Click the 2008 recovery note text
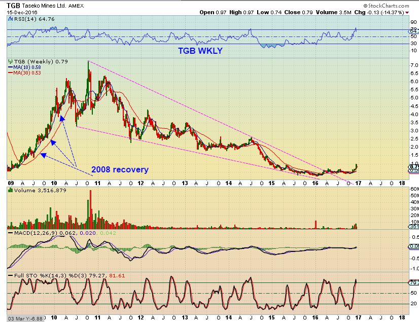 pyautogui.click(x=120, y=169)
